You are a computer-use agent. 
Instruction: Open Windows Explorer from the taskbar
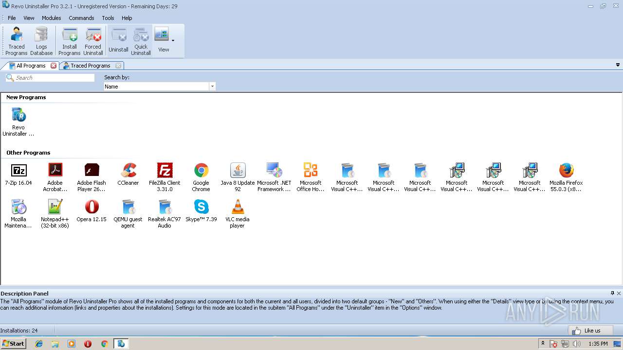click(x=55, y=344)
